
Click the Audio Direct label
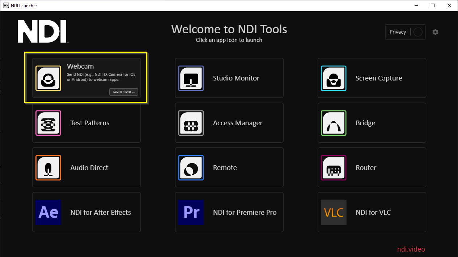coord(89,168)
